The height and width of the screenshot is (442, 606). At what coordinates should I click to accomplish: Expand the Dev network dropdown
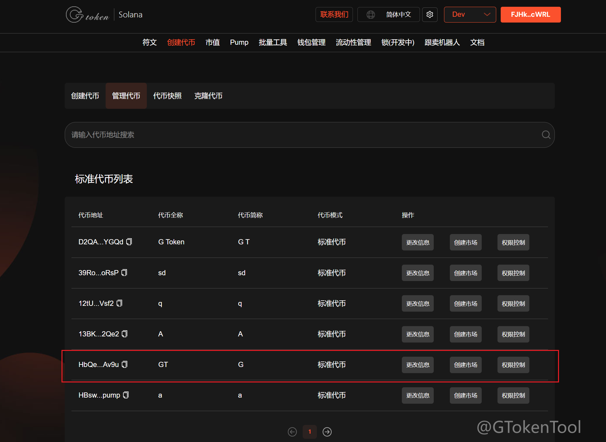470,14
